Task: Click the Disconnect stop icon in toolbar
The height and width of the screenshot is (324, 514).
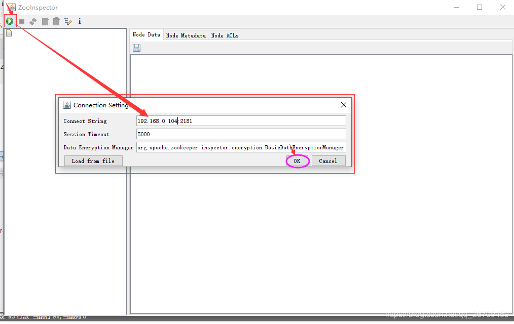Action: [x=22, y=21]
